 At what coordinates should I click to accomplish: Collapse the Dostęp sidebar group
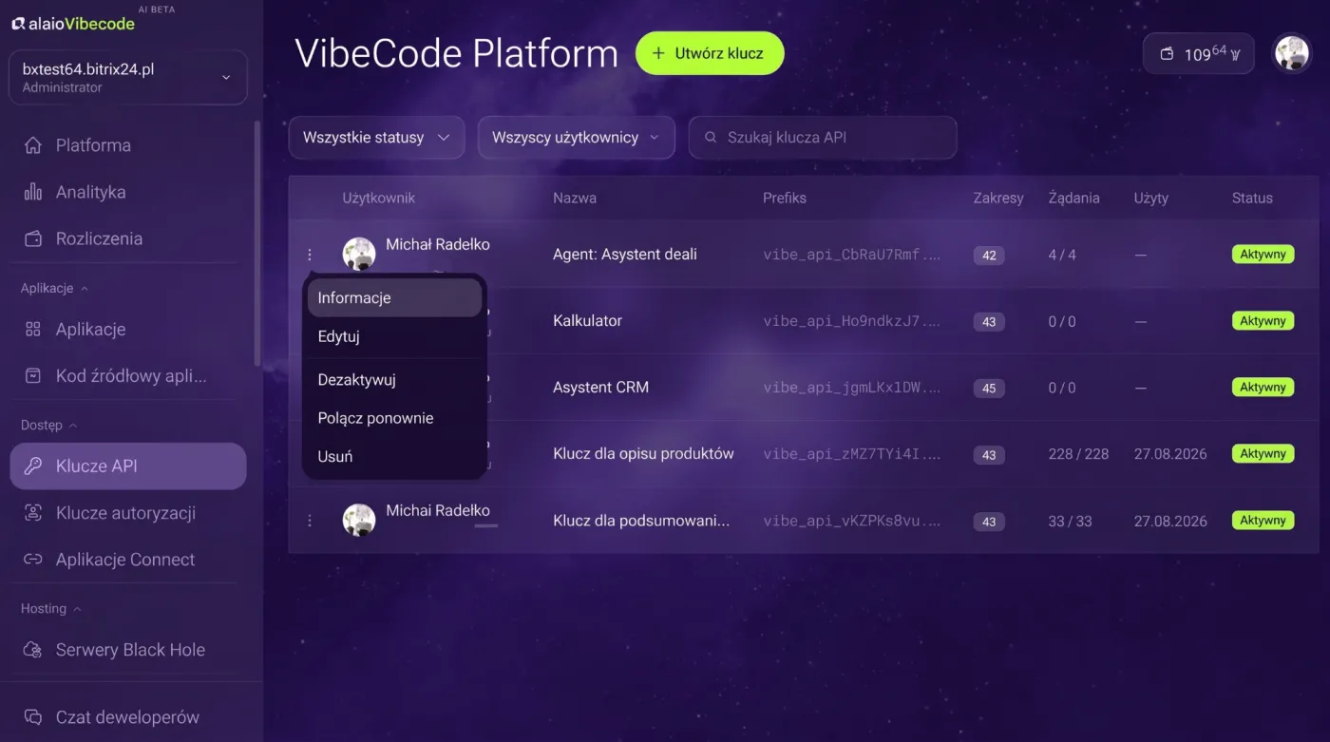point(48,425)
